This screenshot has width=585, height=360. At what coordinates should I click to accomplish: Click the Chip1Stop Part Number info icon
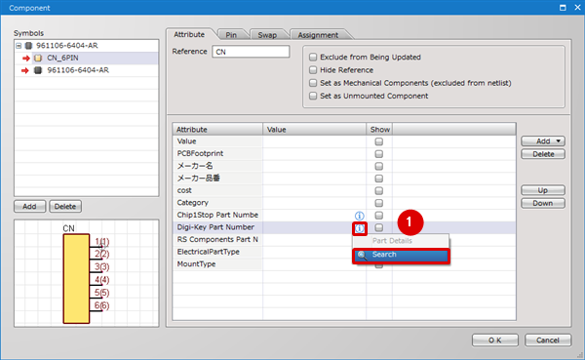coord(359,216)
